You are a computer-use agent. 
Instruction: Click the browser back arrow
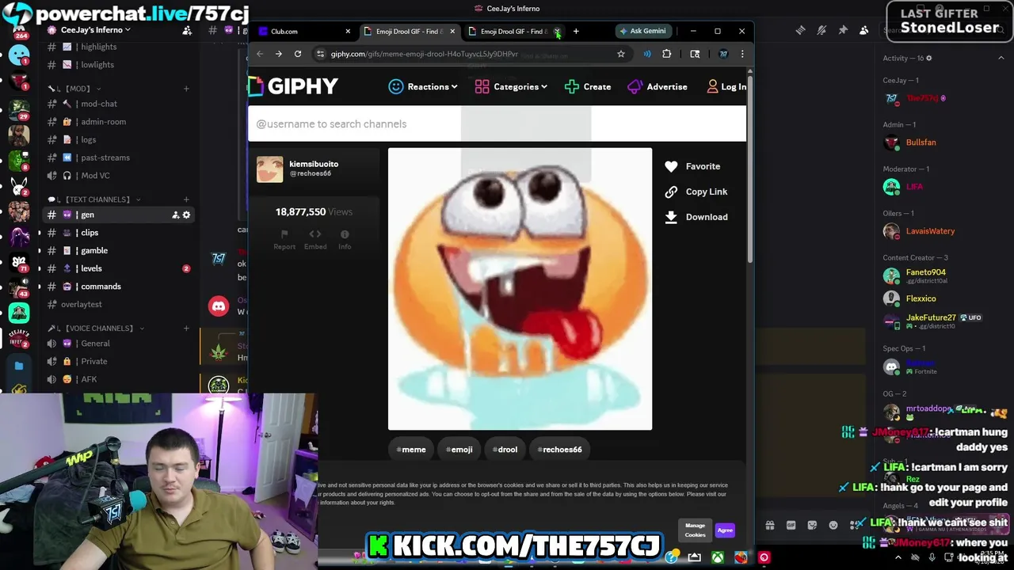click(260, 54)
